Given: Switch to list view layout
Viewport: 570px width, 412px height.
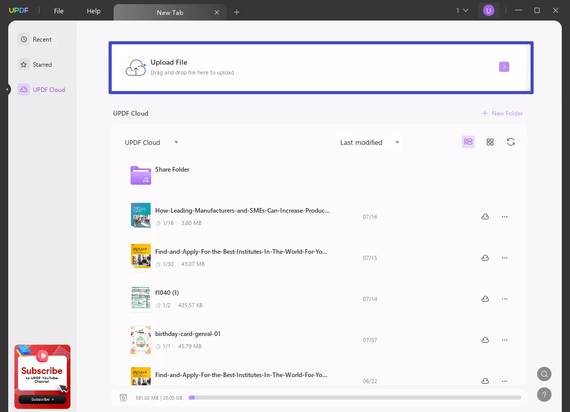Looking at the screenshot, I should [x=468, y=142].
